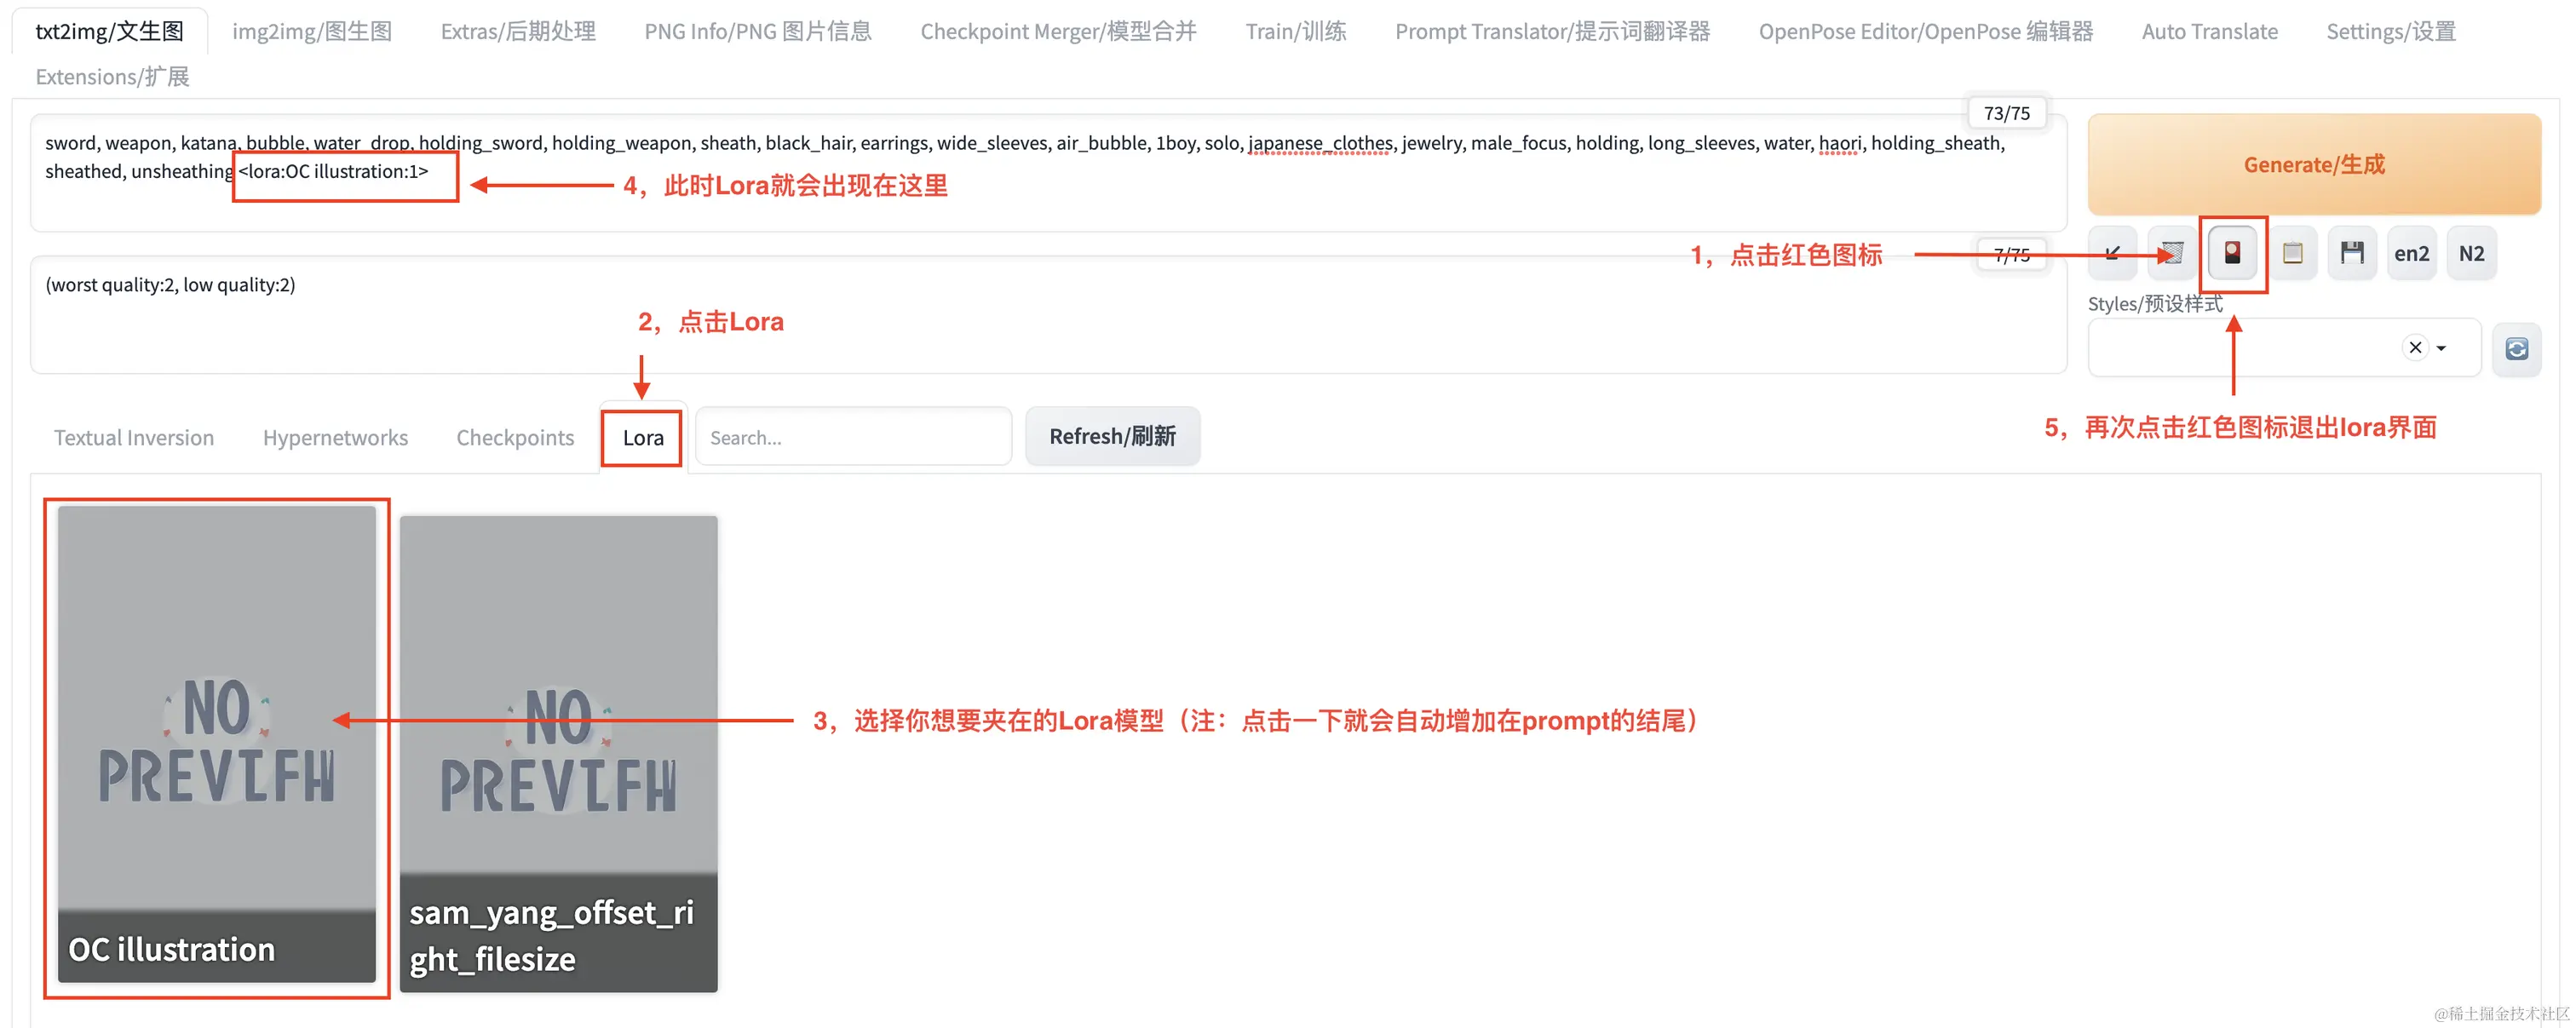Click the Lora Search input field

pos(853,437)
